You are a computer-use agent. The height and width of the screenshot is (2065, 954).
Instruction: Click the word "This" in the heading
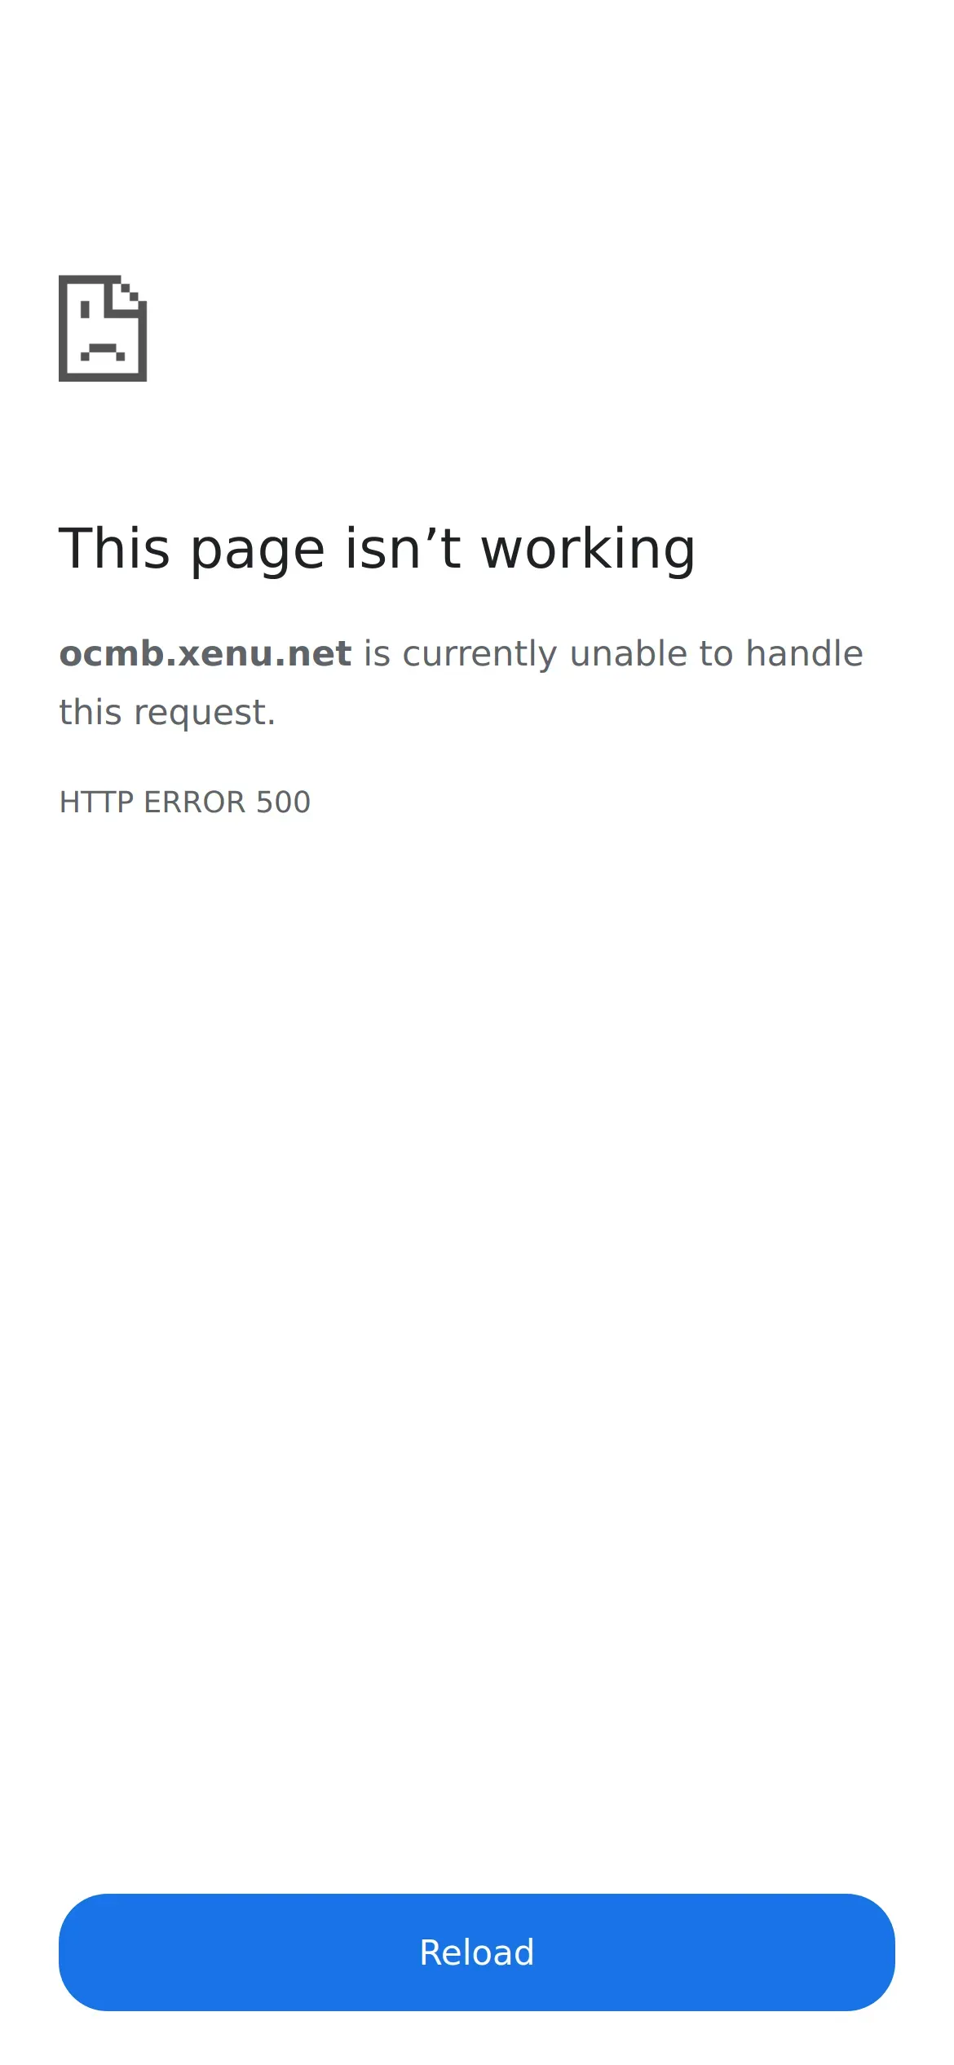tap(115, 547)
